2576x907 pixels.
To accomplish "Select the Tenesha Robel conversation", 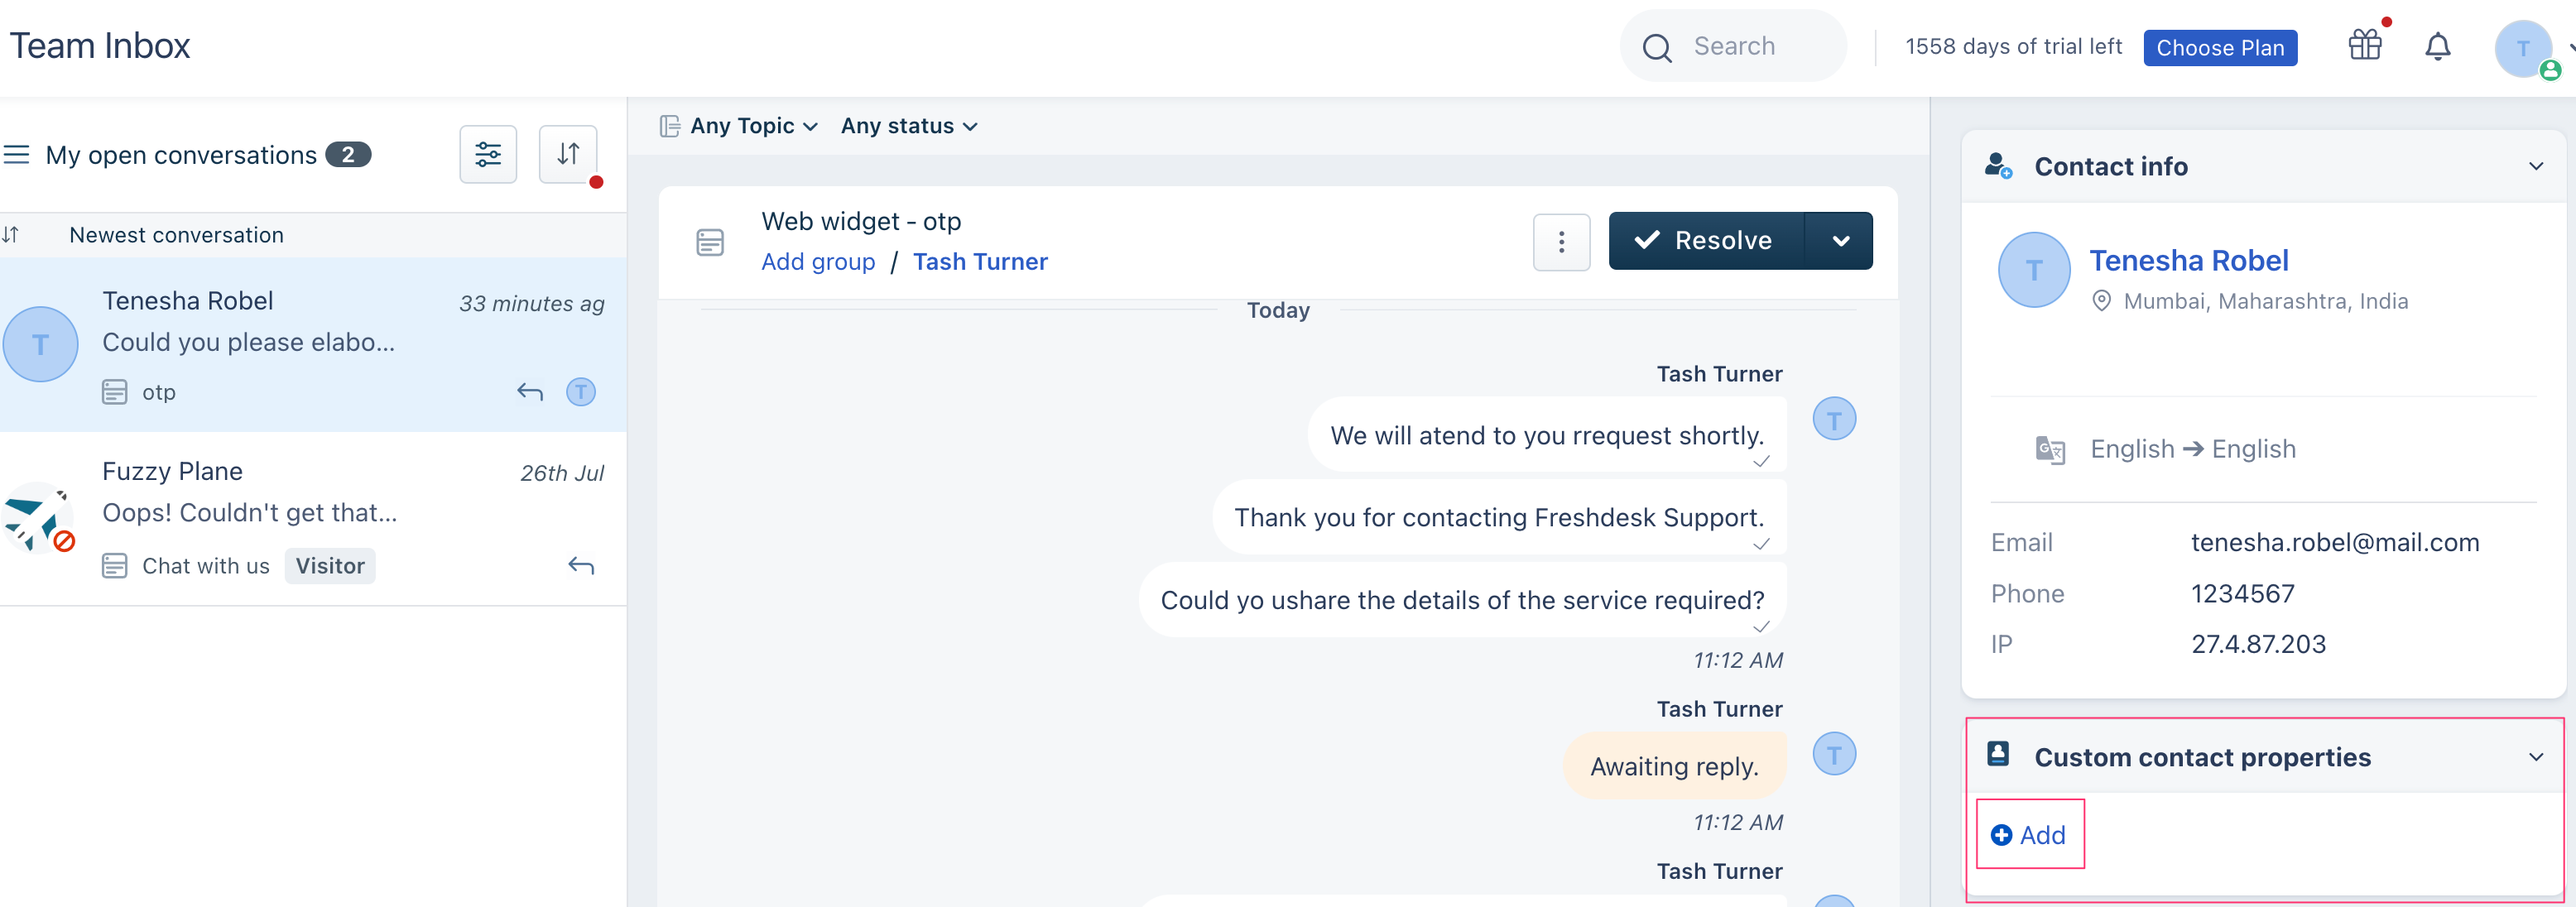I will [x=314, y=345].
